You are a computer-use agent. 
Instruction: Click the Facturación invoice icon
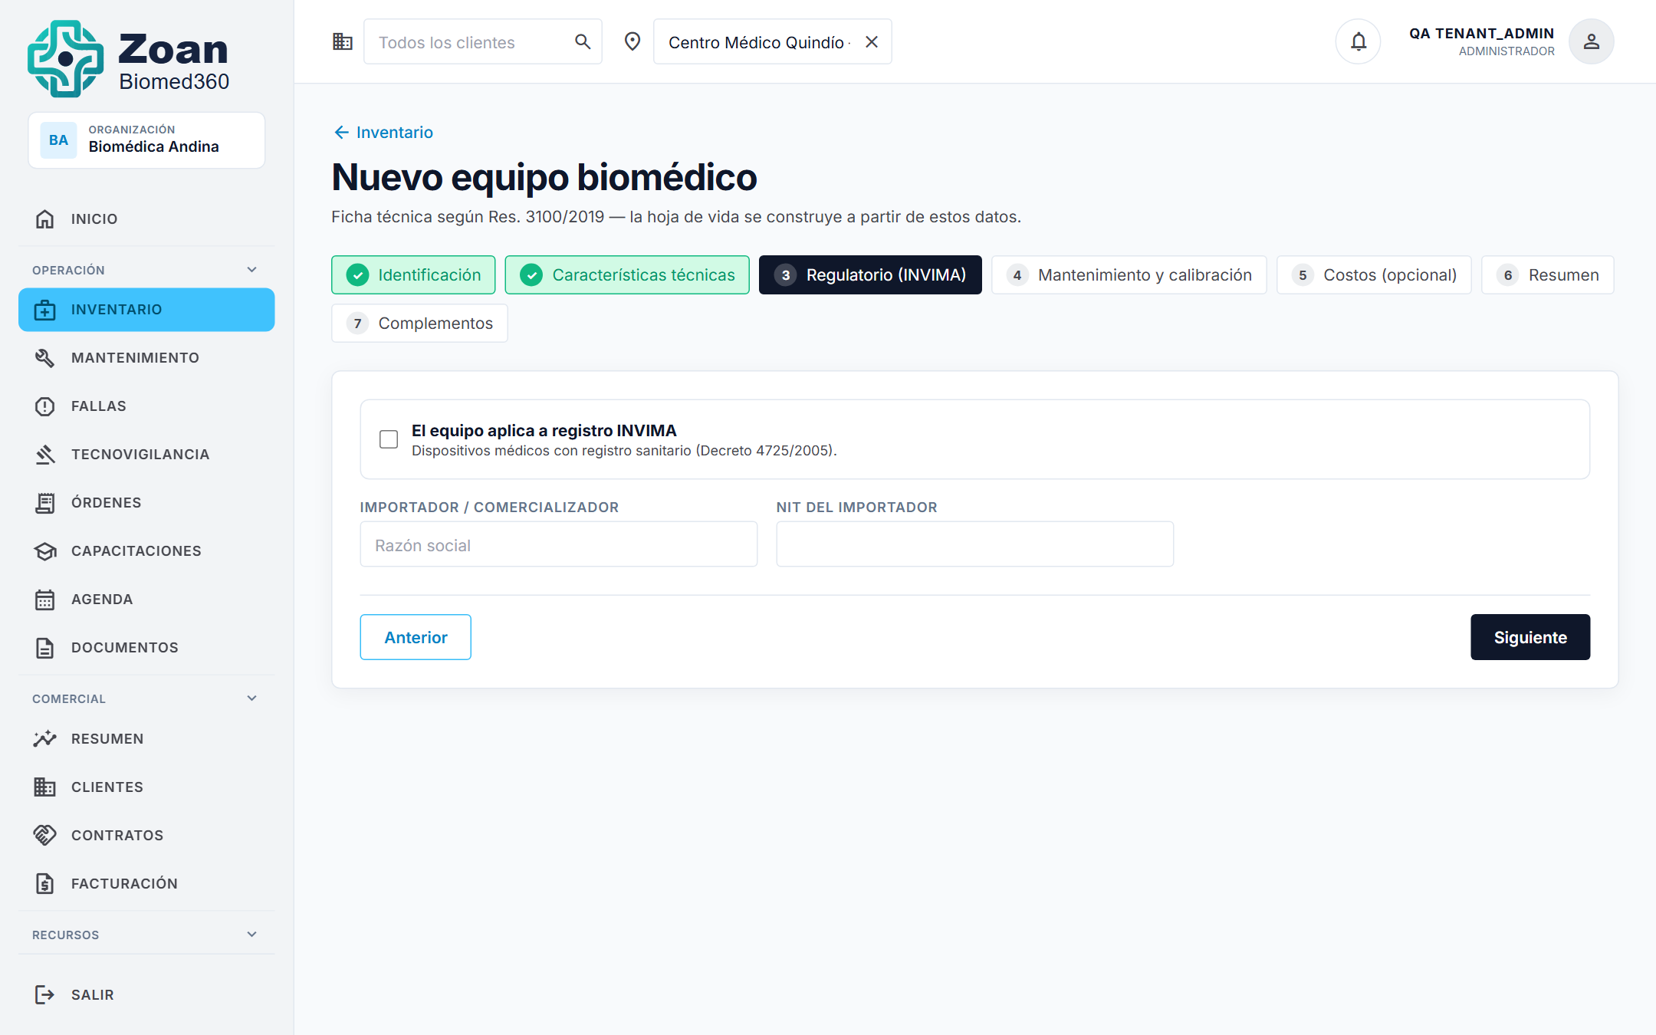click(45, 884)
